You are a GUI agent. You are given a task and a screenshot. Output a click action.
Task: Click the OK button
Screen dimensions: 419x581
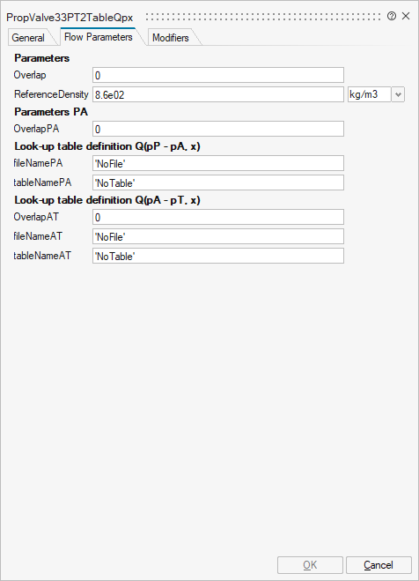click(x=310, y=565)
